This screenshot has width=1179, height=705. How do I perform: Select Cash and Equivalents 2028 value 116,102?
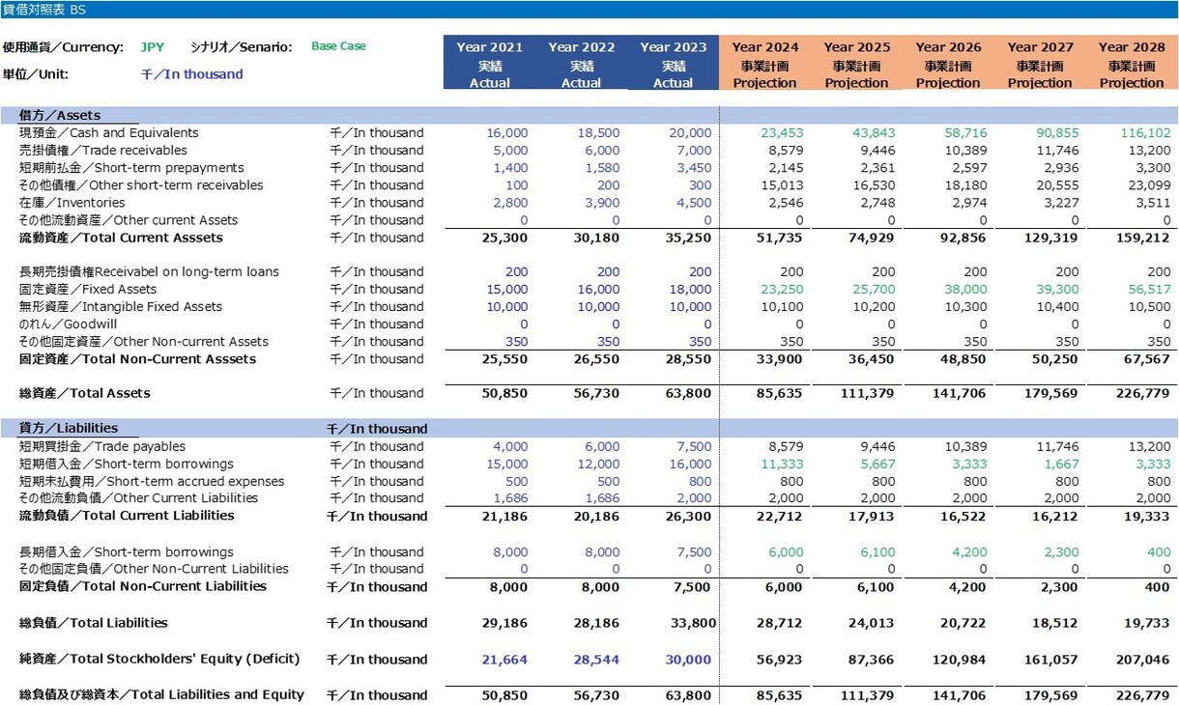click(1145, 132)
